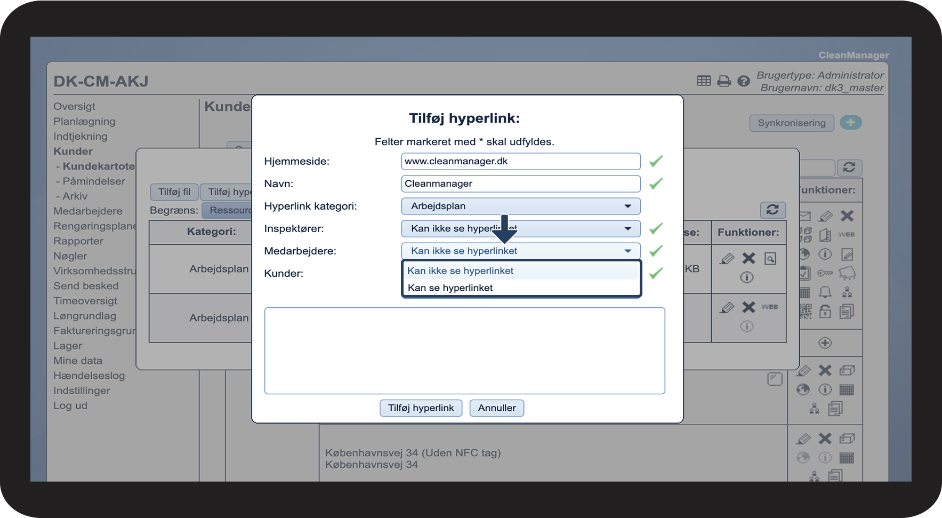Open Planlægning from the sidebar
The height and width of the screenshot is (518, 942).
(84, 121)
